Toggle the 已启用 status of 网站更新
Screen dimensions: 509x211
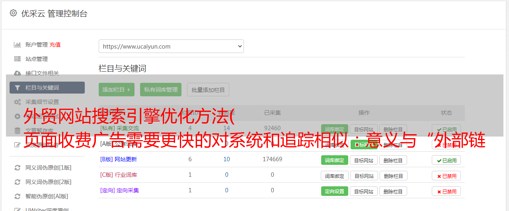[x=447, y=160]
